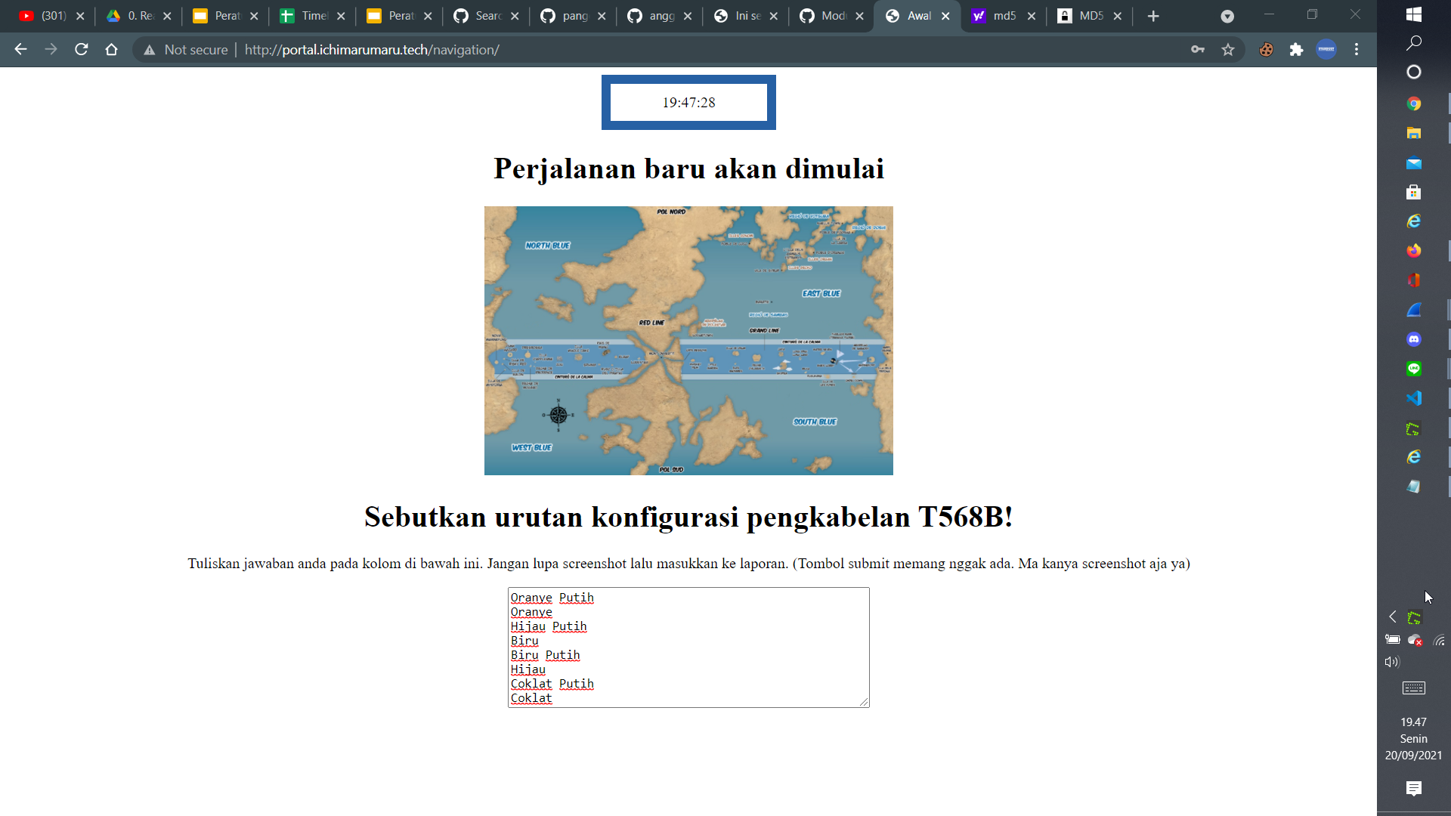The height and width of the screenshot is (816, 1451).
Task: Open Discord from the taskbar
Action: click(x=1414, y=339)
